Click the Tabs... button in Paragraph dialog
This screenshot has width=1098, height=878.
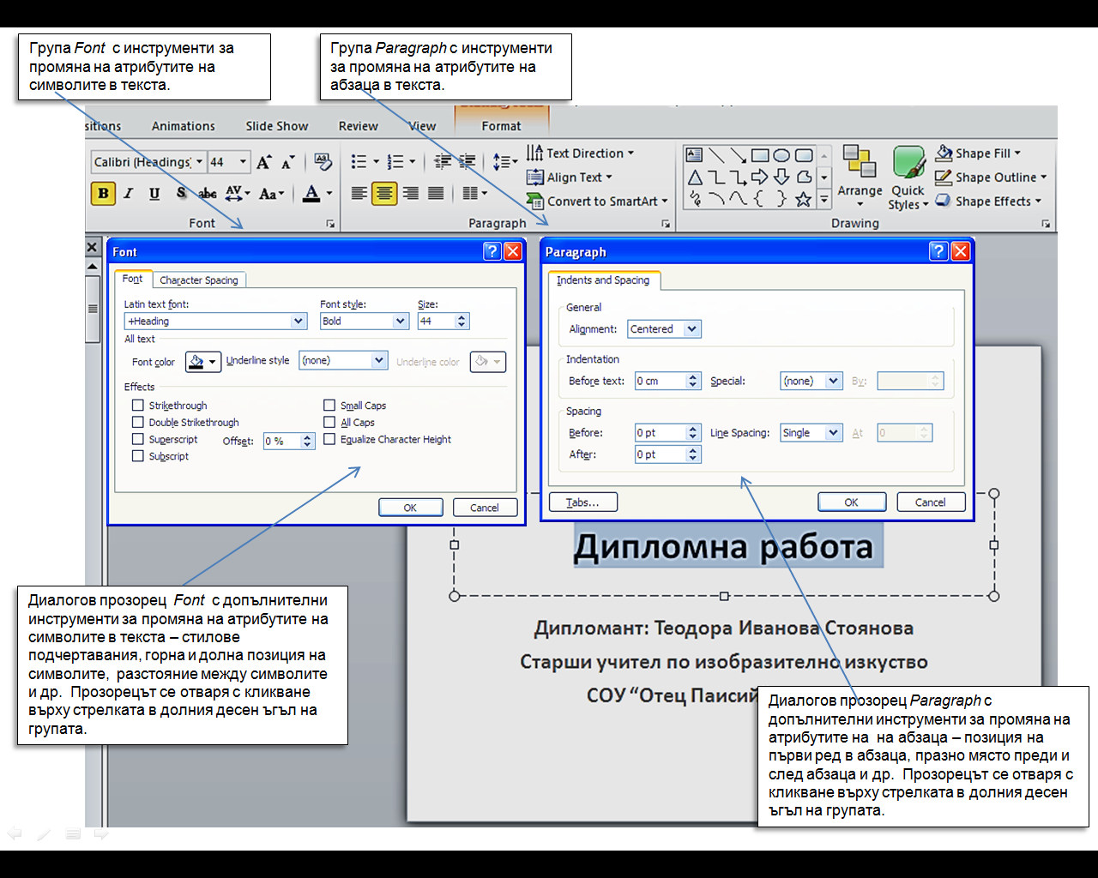pos(582,502)
